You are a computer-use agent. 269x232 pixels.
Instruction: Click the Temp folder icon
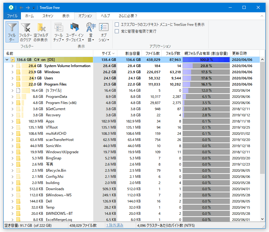click(x=18, y=207)
